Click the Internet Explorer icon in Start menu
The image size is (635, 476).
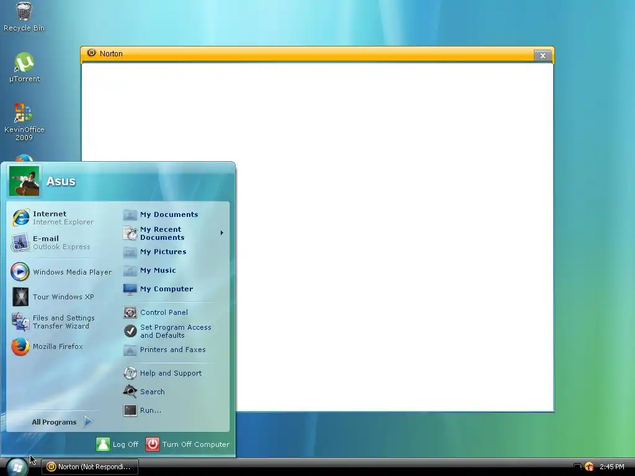tap(20, 218)
